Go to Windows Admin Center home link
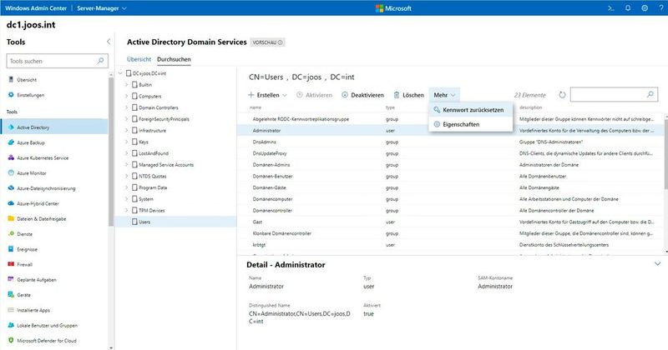 36,8
